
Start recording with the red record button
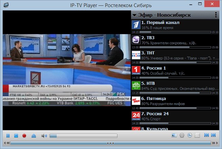(24, 135)
